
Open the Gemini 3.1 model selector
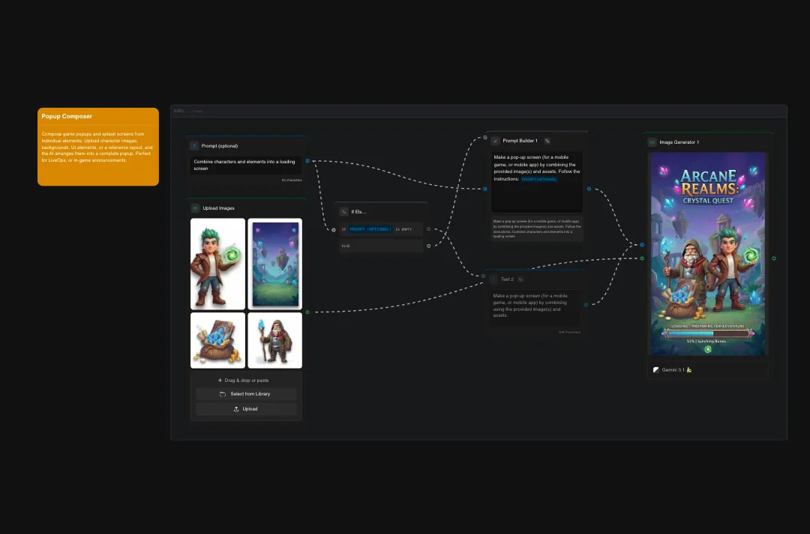673,369
